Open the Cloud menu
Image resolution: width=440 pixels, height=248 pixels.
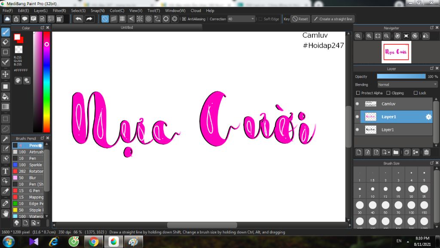pos(196,10)
